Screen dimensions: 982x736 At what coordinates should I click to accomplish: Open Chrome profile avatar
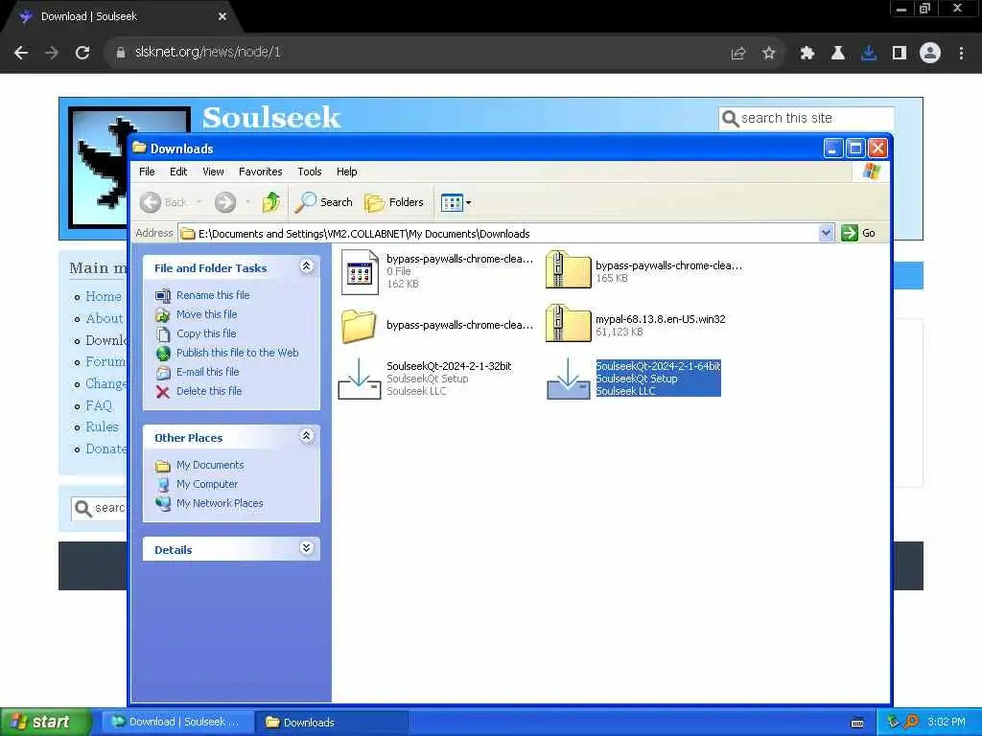point(930,53)
